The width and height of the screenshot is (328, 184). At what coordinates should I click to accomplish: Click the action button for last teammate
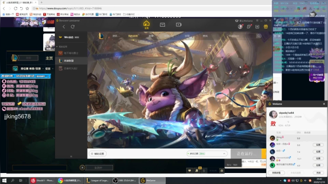(x=318, y=165)
